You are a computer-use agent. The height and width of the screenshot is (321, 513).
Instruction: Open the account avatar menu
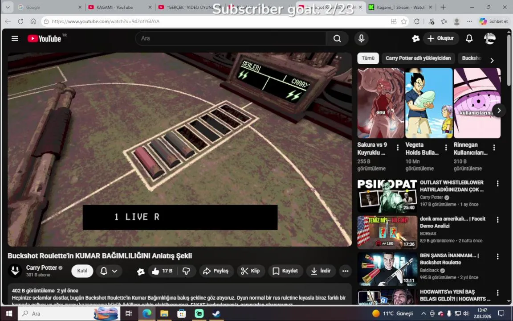(489, 39)
